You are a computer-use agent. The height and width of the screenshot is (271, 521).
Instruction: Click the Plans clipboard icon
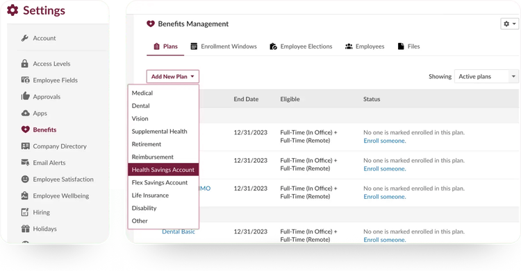[x=156, y=46]
